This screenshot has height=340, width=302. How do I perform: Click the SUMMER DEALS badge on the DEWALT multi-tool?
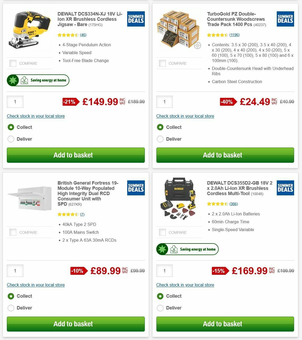tap(285, 188)
